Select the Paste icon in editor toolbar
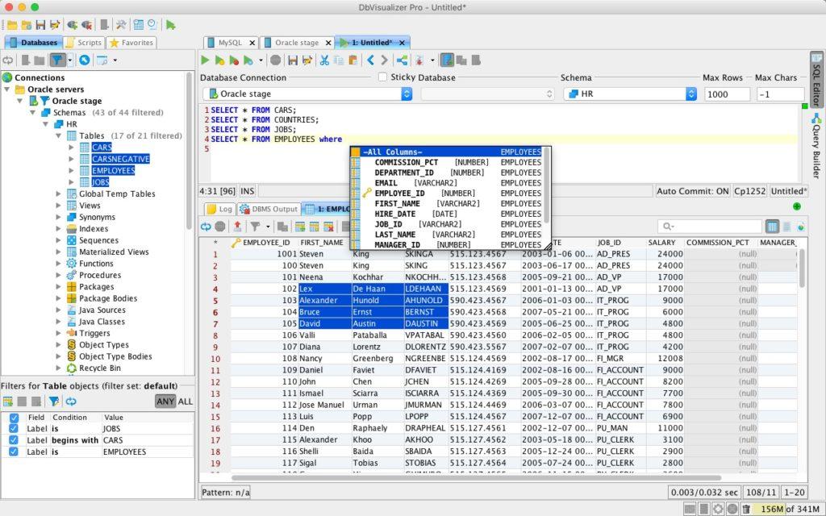This screenshot has height=516, width=826. click(353, 60)
